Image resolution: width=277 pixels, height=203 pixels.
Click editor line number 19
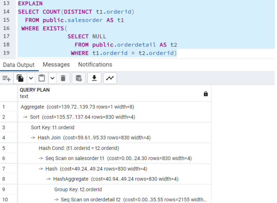[6, 53]
